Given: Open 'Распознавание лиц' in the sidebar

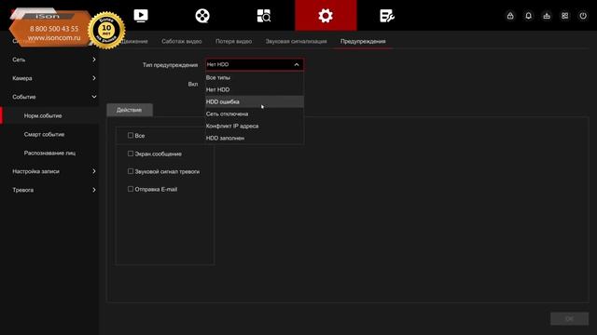Looking at the screenshot, I should [x=50, y=153].
